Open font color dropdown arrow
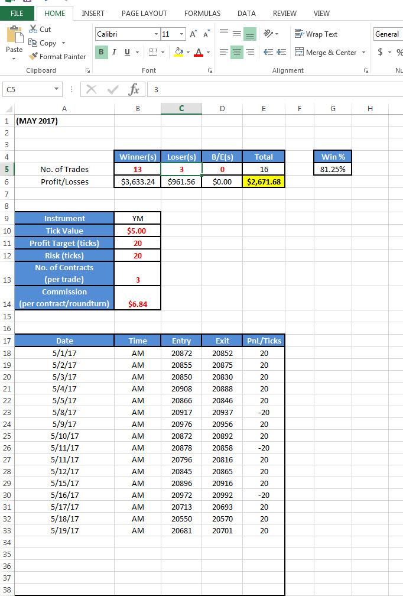403x596 pixels. tap(208, 51)
